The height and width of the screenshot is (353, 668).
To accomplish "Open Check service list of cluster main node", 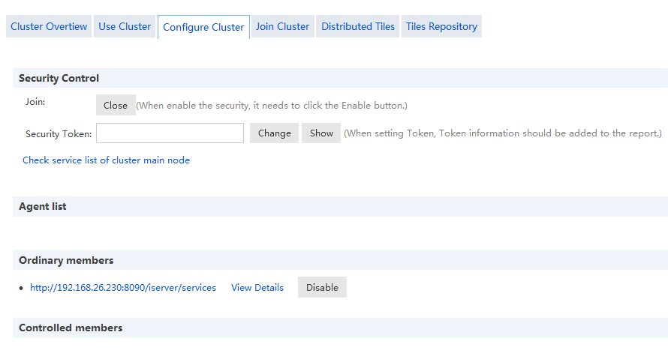I will (106, 160).
